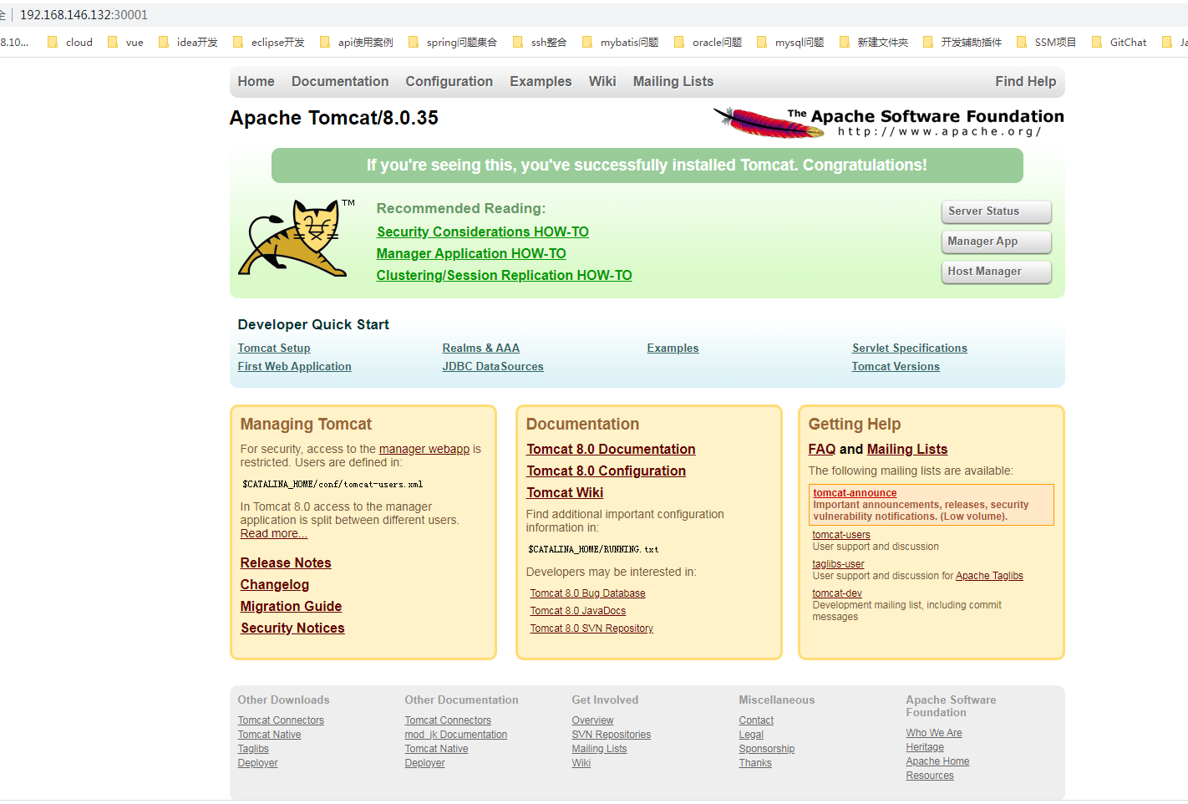Open the mysql问题 bookmark folder
The width and height of the screenshot is (1188, 804).
tap(790, 42)
